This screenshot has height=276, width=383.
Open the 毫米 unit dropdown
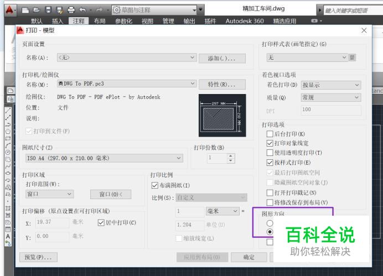pos(222,211)
